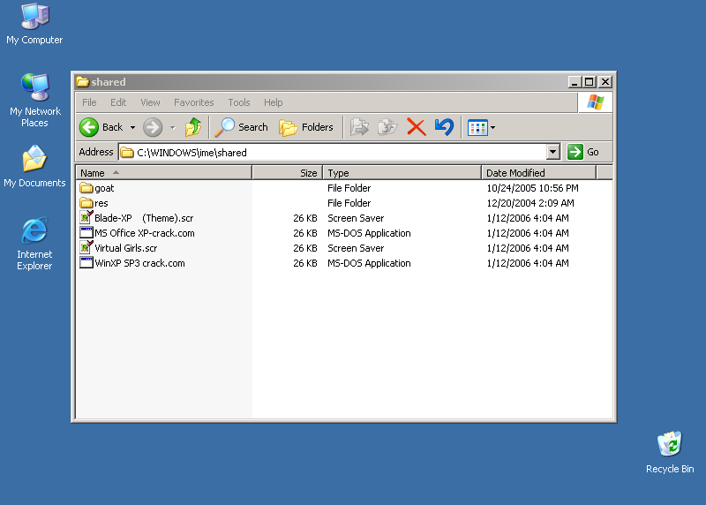The image size is (706, 505).
Task: Open the Favorites menu
Action: [193, 102]
